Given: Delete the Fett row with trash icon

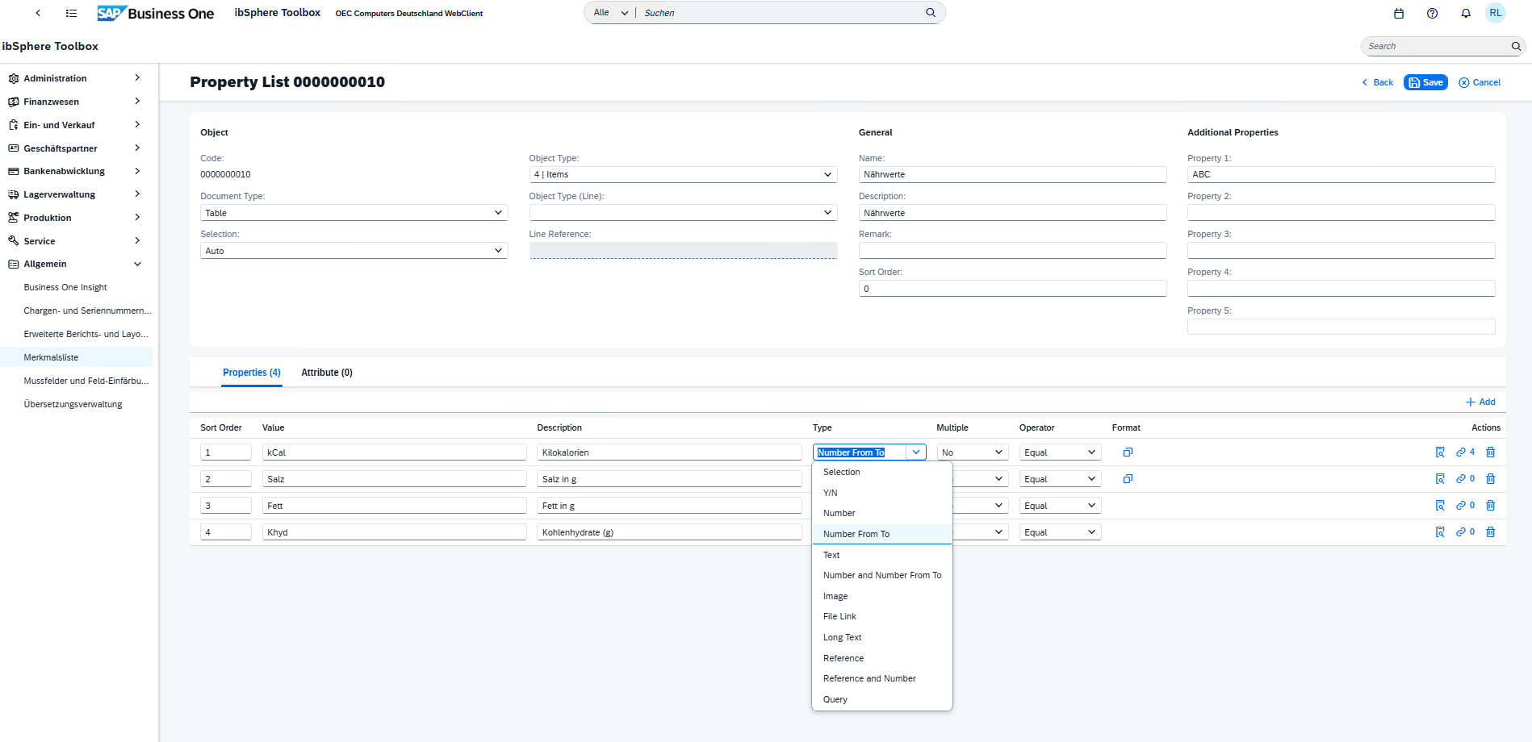Looking at the screenshot, I should [x=1491, y=506].
